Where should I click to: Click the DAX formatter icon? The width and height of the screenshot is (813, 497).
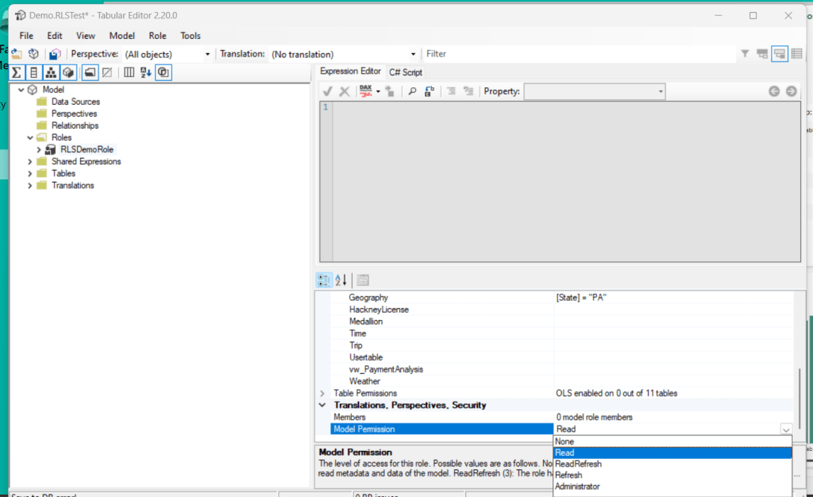point(366,91)
